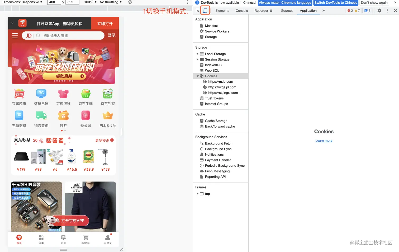
Task: Open Back/forward cache item
Action: [x=220, y=126]
